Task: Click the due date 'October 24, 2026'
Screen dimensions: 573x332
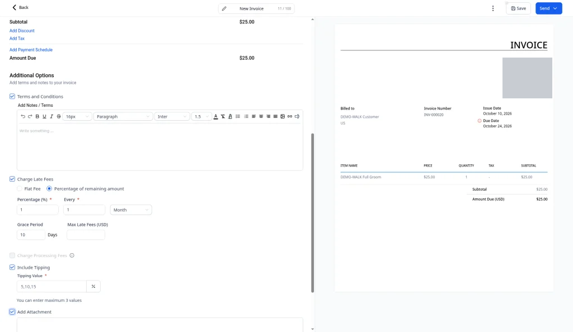Action: [497, 126]
